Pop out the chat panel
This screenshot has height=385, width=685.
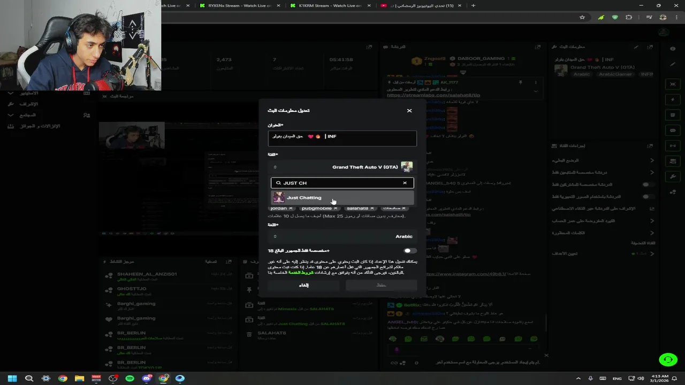tap(538, 47)
